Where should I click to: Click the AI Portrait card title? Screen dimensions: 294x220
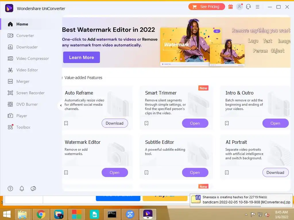(x=236, y=142)
